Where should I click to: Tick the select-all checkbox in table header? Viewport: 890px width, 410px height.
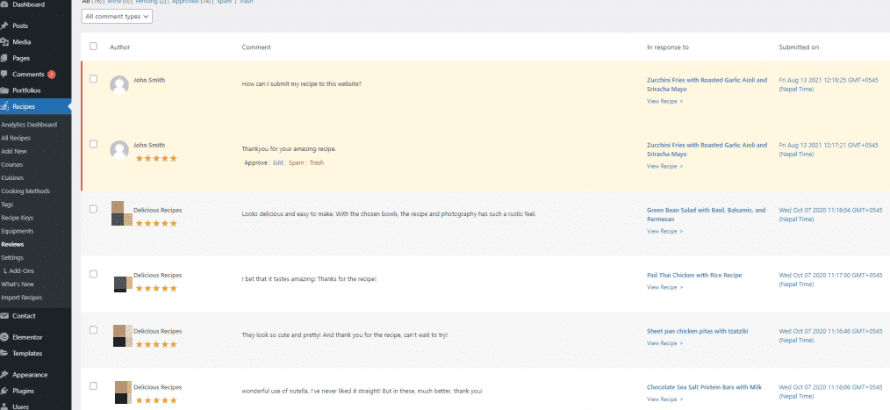coord(94,47)
